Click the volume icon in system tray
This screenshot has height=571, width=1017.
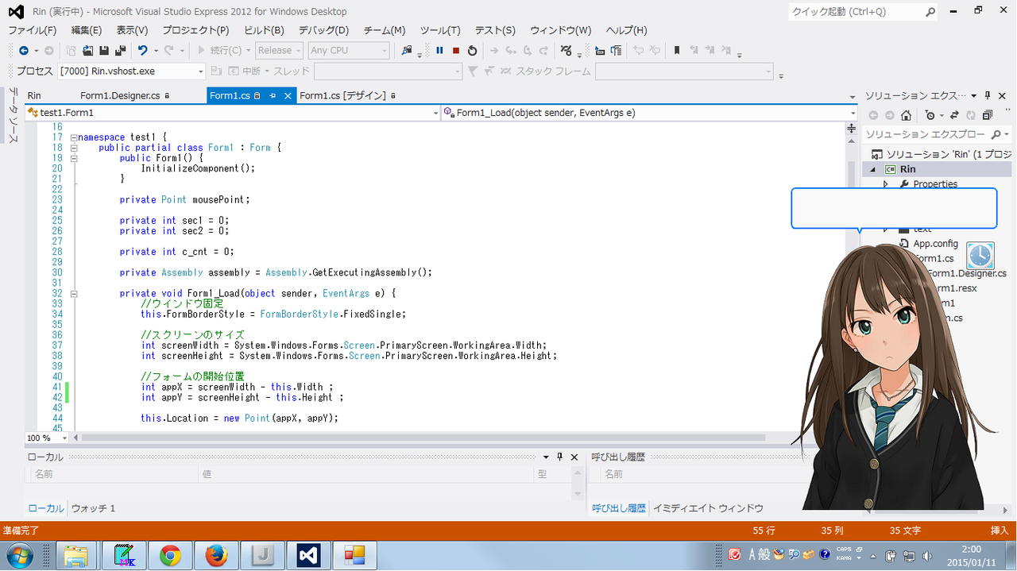[926, 555]
